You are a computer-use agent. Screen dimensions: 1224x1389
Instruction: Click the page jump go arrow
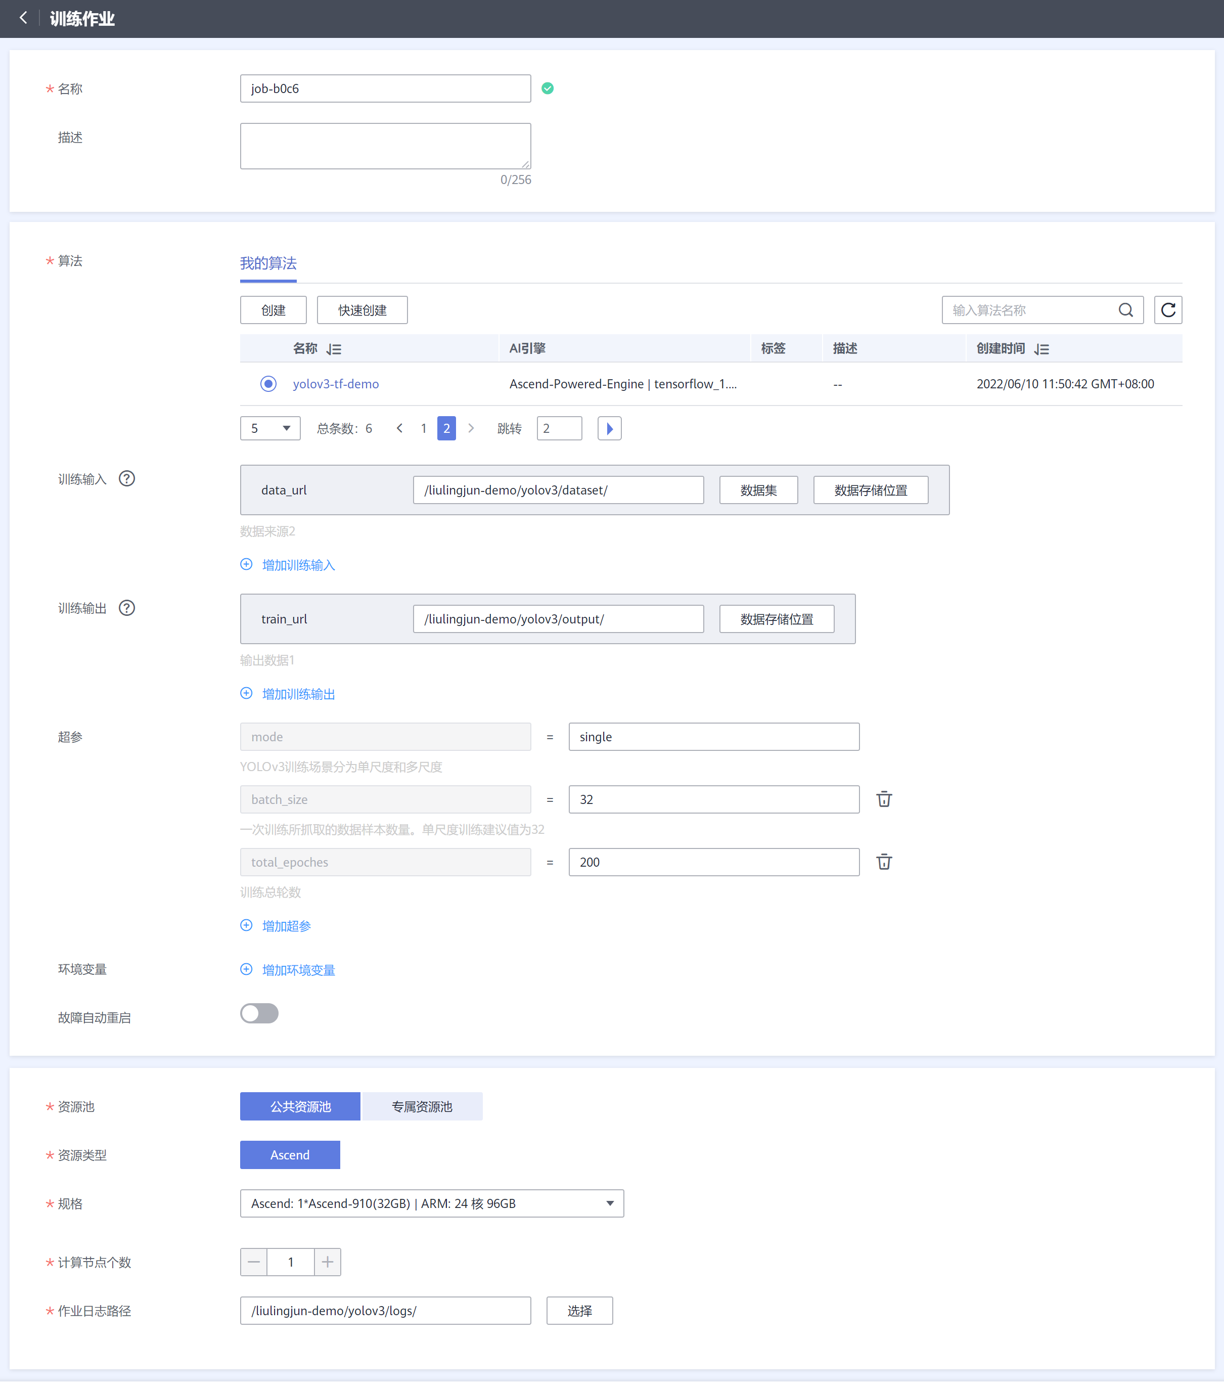(609, 429)
